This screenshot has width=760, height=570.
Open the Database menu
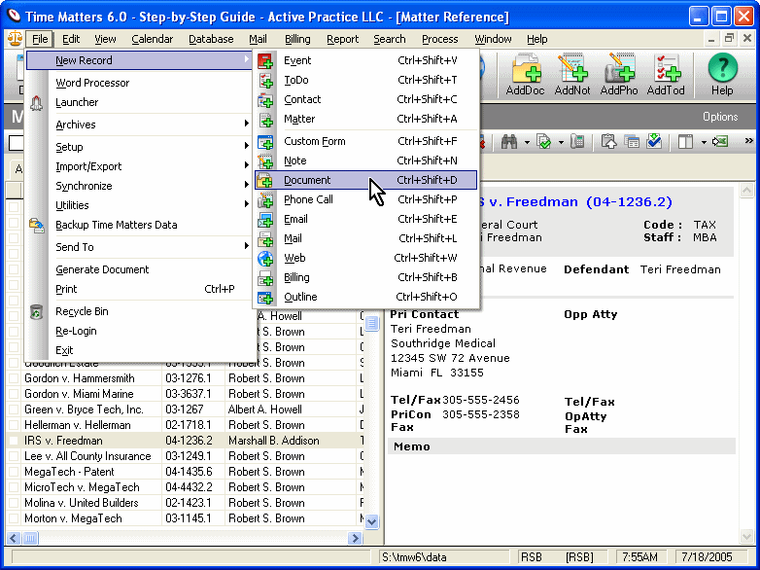[x=211, y=39]
